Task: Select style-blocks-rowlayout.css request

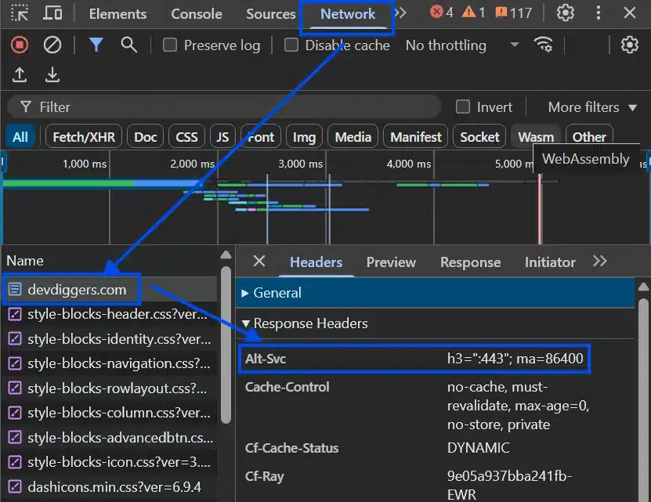Action: (x=110, y=388)
